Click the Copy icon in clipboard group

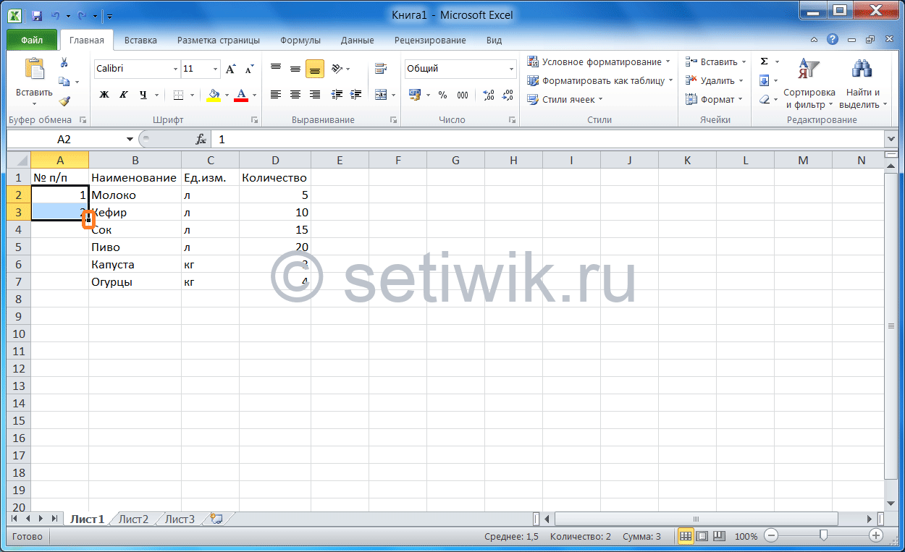(x=64, y=82)
